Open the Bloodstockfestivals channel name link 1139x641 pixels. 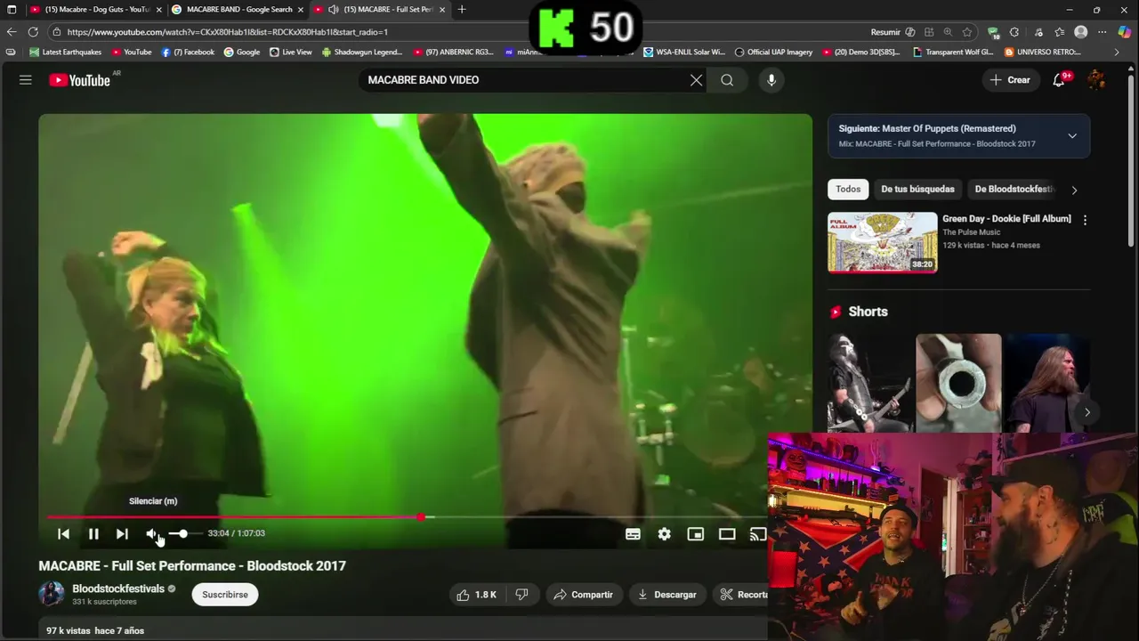coord(118,588)
